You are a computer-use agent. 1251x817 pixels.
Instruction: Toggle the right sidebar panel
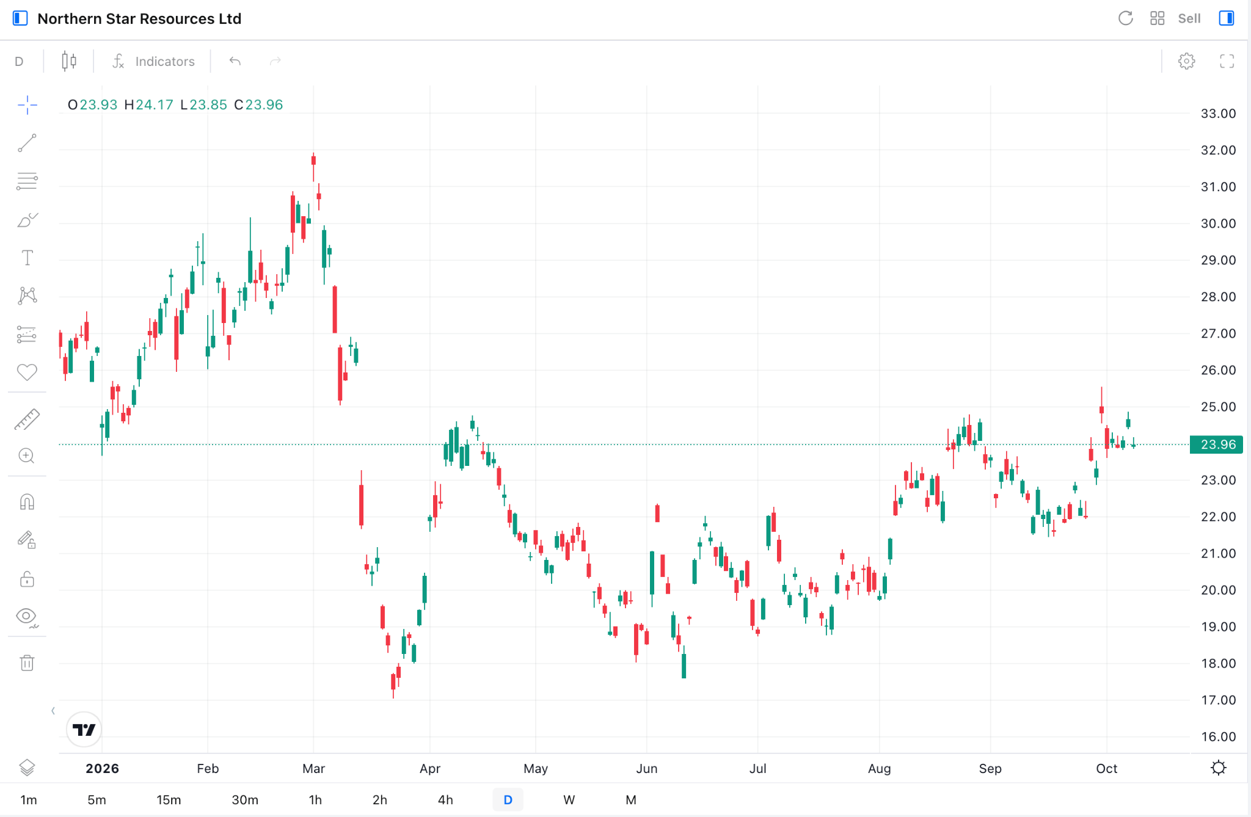tap(1227, 18)
